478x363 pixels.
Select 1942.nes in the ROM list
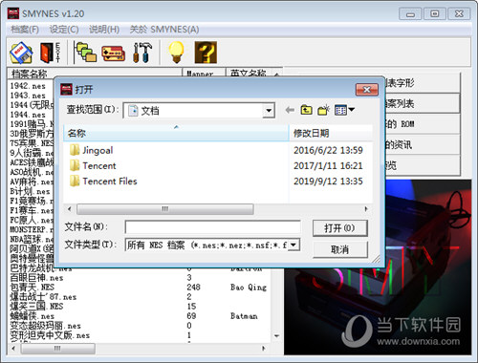point(28,86)
